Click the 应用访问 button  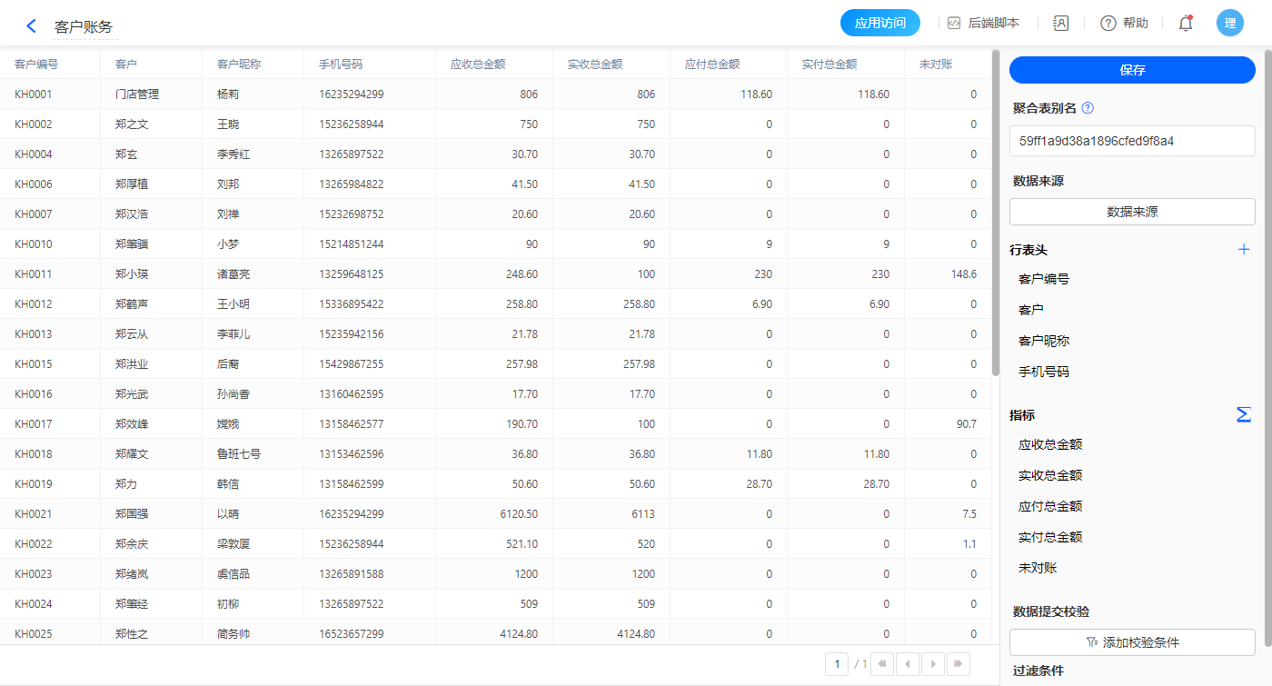point(880,24)
